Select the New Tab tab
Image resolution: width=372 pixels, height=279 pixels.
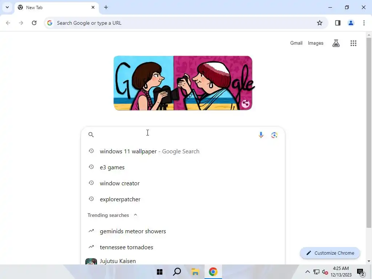(x=56, y=8)
